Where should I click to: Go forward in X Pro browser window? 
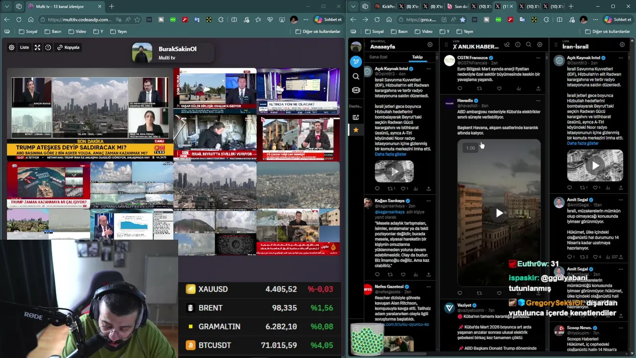click(365, 19)
